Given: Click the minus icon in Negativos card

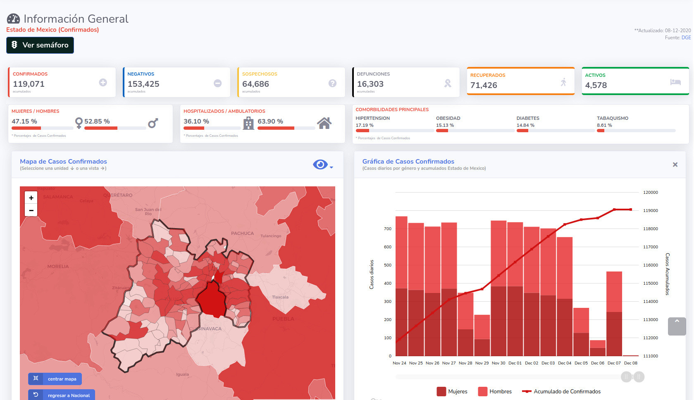Looking at the screenshot, I should [217, 83].
